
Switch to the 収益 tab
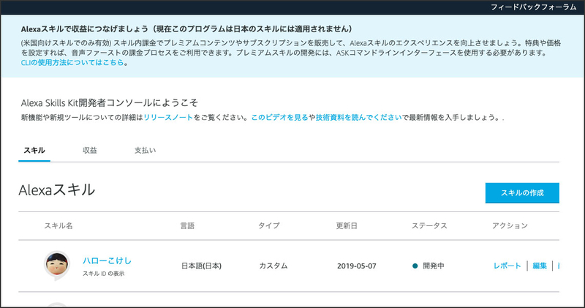[90, 151]
